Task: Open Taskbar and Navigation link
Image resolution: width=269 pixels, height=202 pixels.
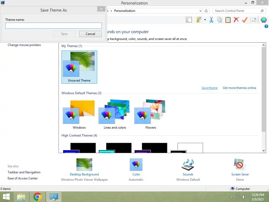Action: [x=24, y=172]
